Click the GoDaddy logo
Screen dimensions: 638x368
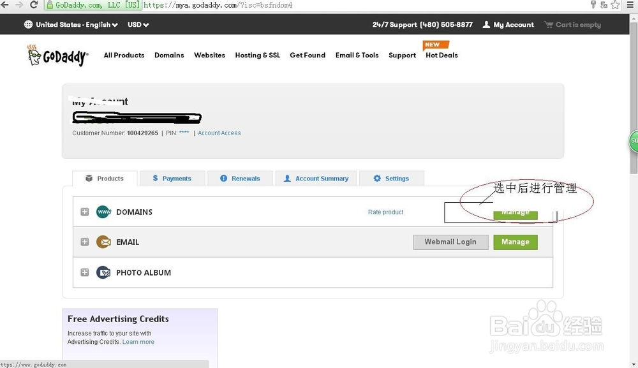tap(57, 55)
